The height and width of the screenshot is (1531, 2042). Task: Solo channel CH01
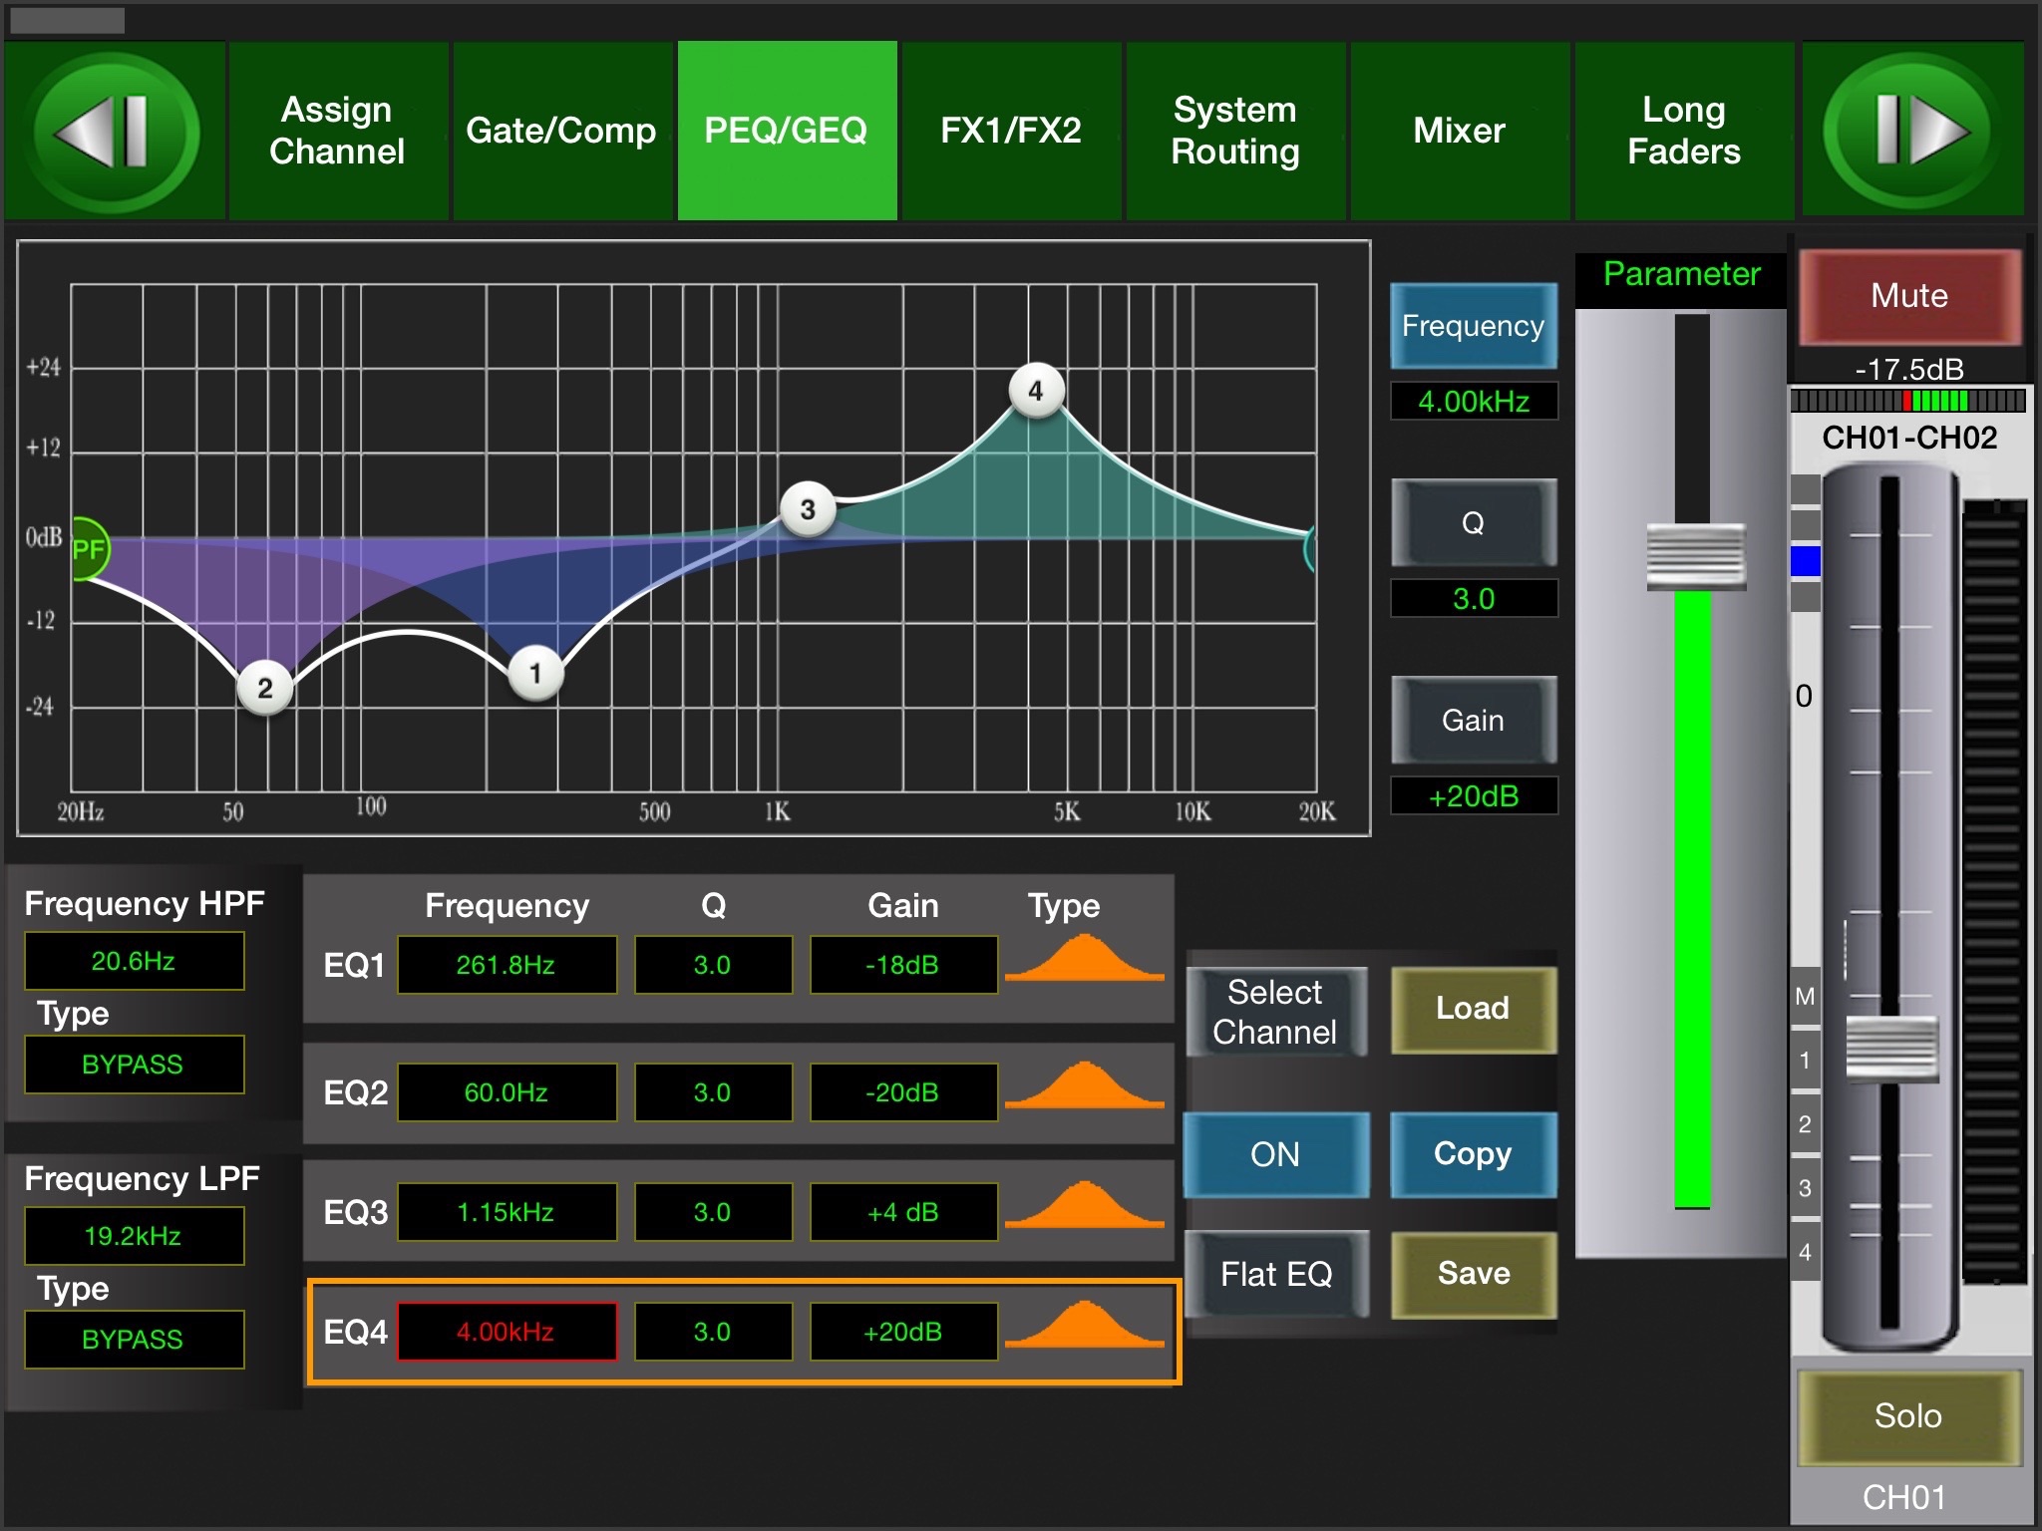[1908, 1416]
